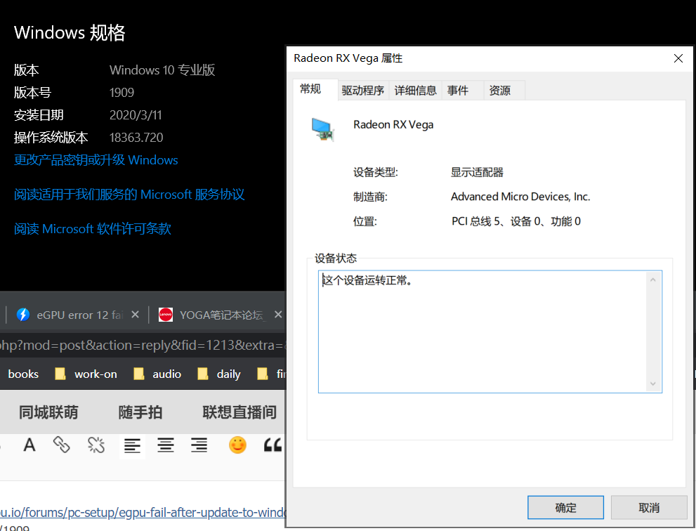Open 更改产品密钥或升级 Windows link
Screen dimensions: 696x531
pos(96,160)
